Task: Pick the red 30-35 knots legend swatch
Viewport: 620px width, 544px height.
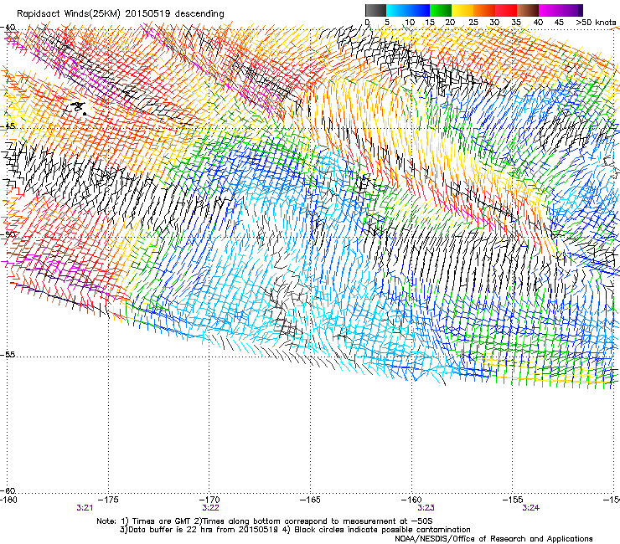Action: (x=506, y=10)
